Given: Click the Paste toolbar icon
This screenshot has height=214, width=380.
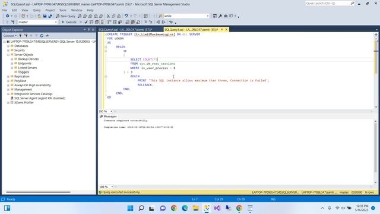Looking at the screenshot, I should pyautogui.click(x=119, y=16).
